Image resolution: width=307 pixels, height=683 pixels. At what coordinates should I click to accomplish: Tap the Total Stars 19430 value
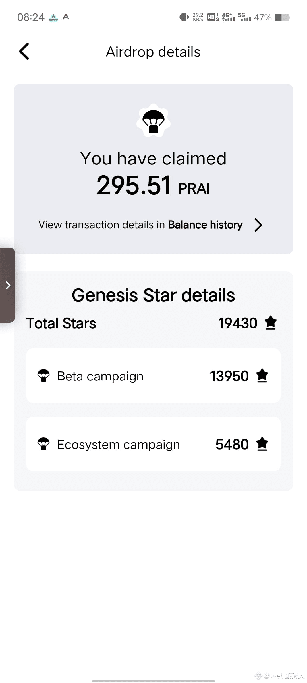click(238, 323)
